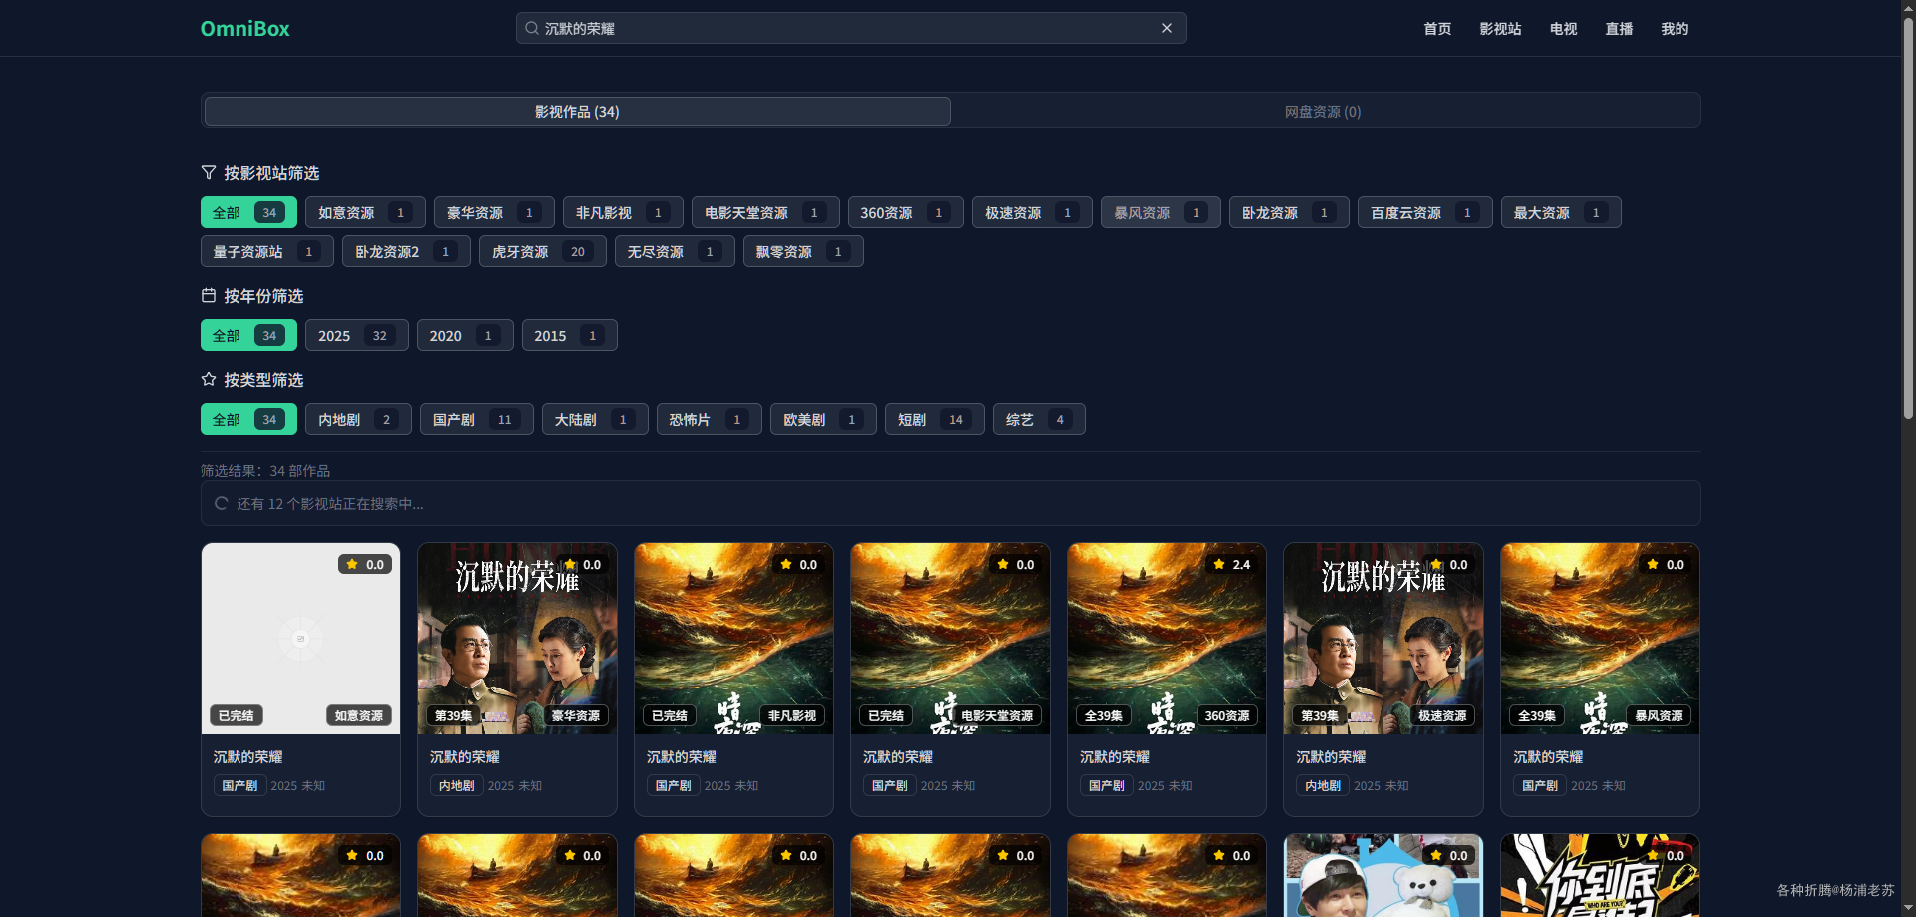
Task: Open the 电影天堂资源 result poster
Action: pyautogui.click(x=950, y=639)
